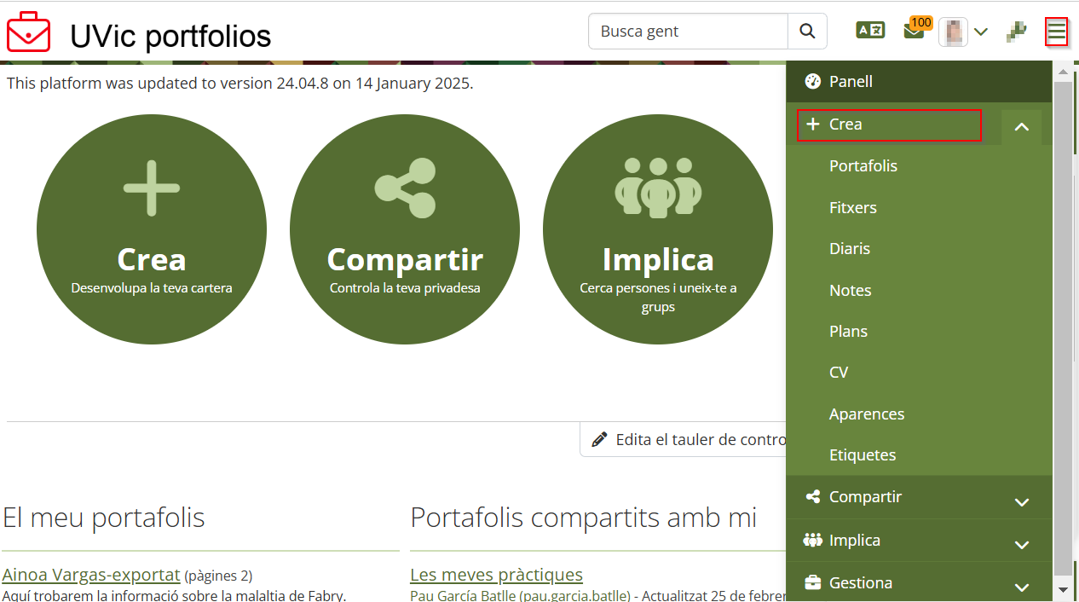Click the people icon in Implica circle

point(658,187)
